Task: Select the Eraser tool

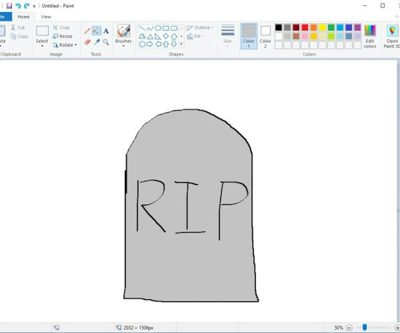Action: [x=87, y=42]
